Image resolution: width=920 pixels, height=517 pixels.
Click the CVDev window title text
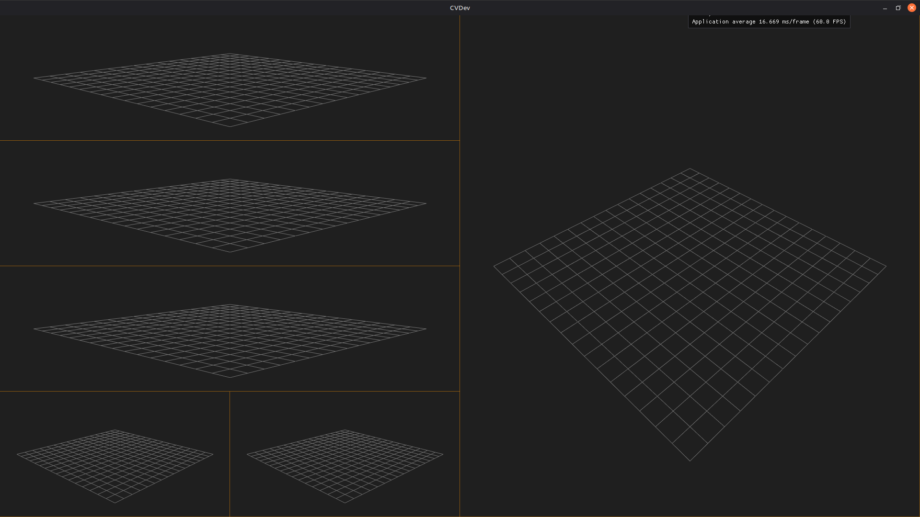pos(460,8)
